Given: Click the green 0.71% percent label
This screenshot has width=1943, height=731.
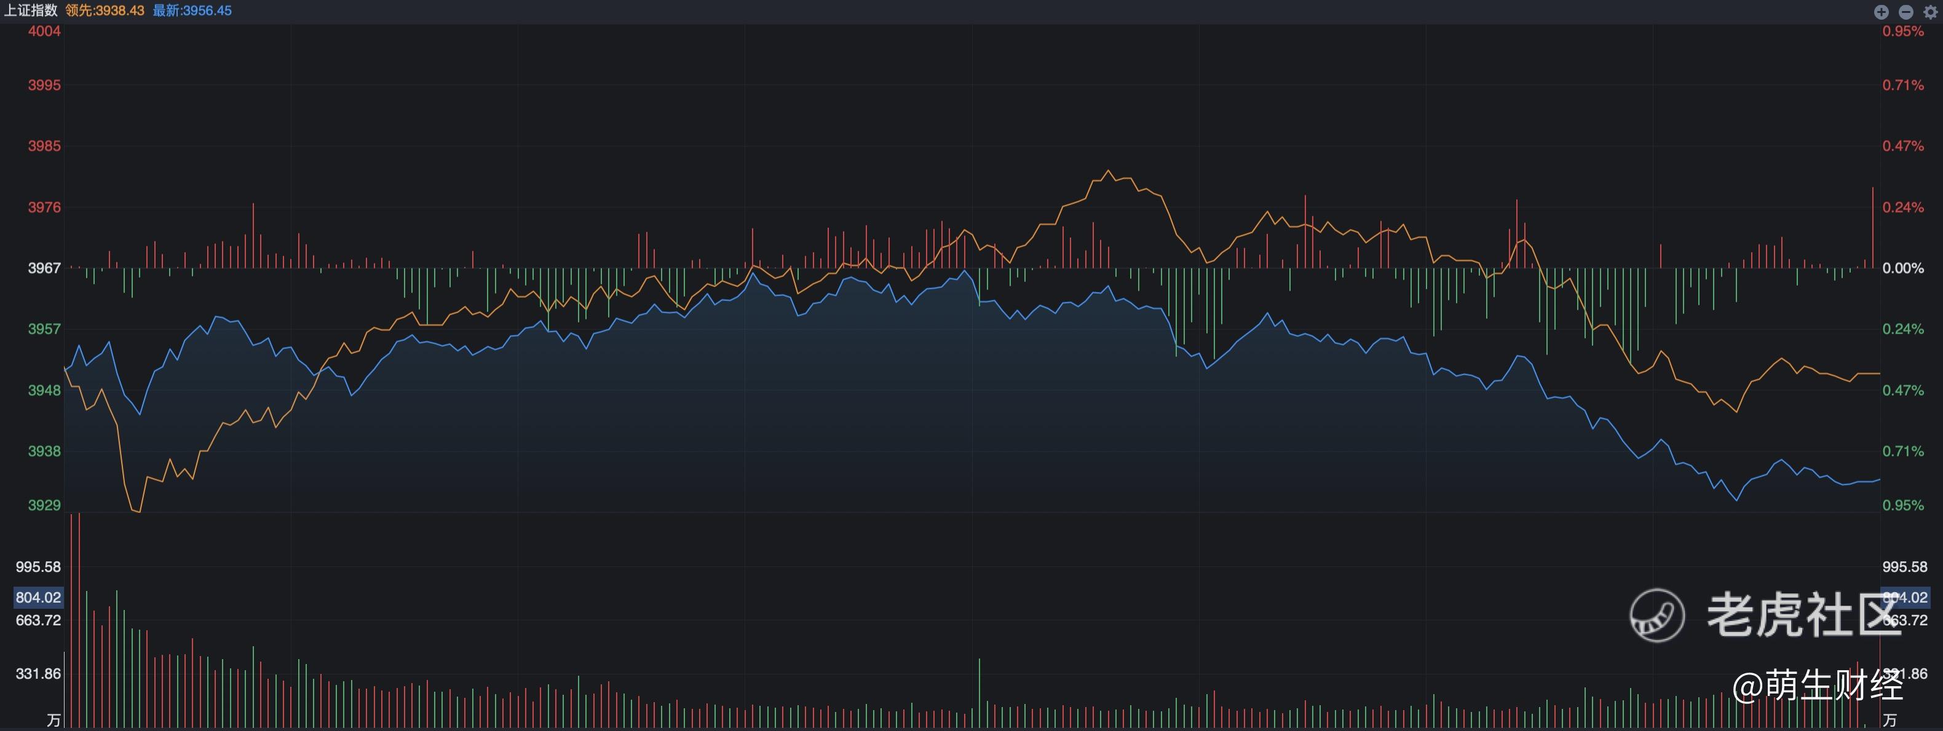Looking at the screenshot, I should (1903, 451).
